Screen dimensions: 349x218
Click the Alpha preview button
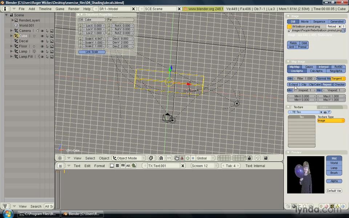[x=334, y=181]
